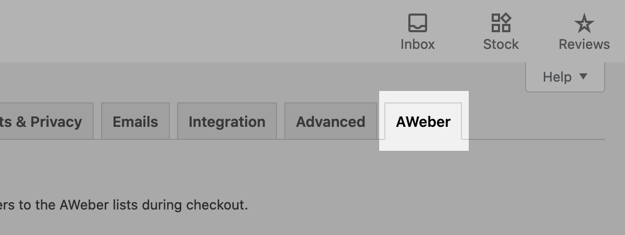
Task: Click the Inbox text label
Action: tap(417, 45)
